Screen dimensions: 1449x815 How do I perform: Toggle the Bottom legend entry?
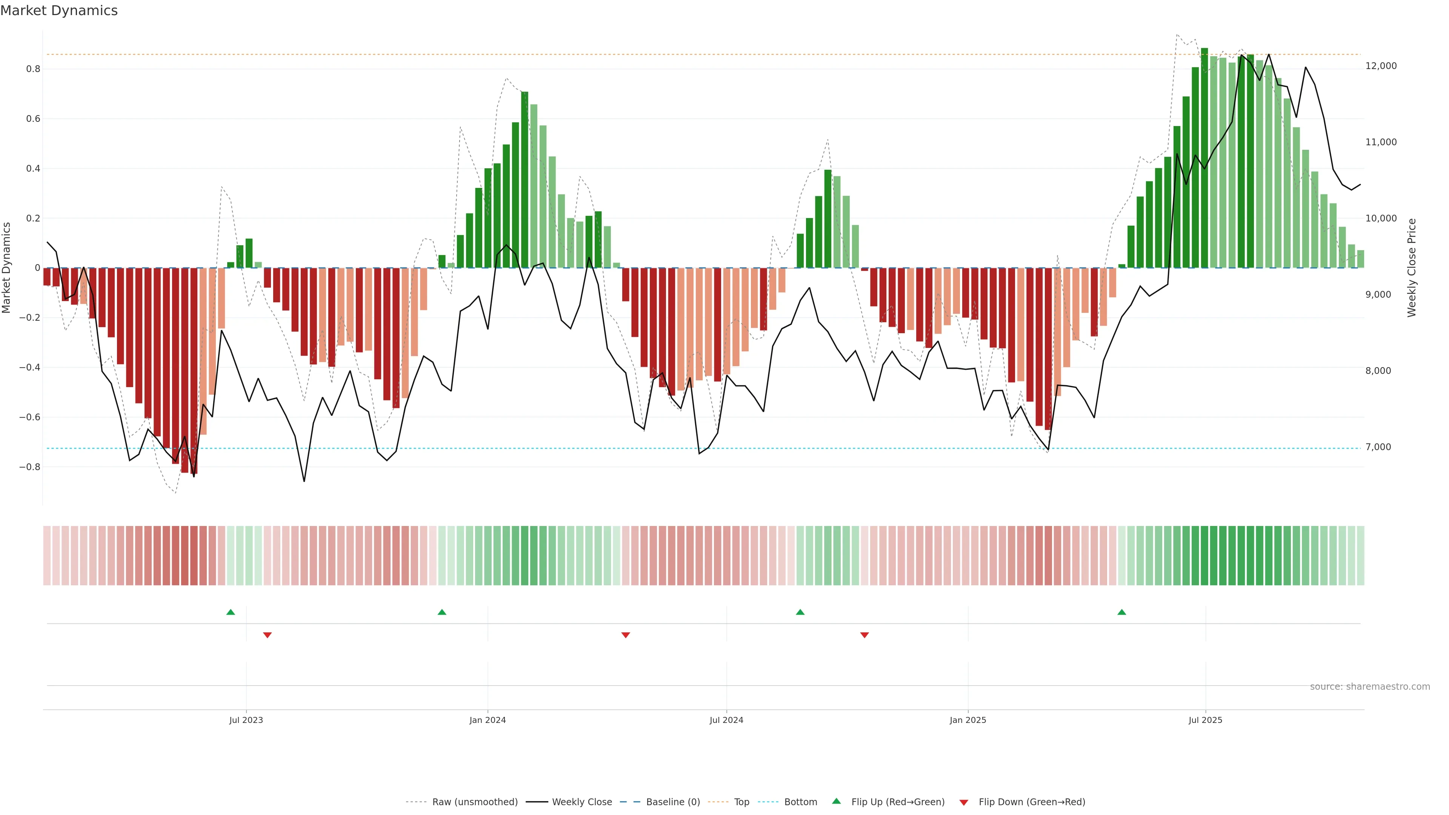coord(800,802)
